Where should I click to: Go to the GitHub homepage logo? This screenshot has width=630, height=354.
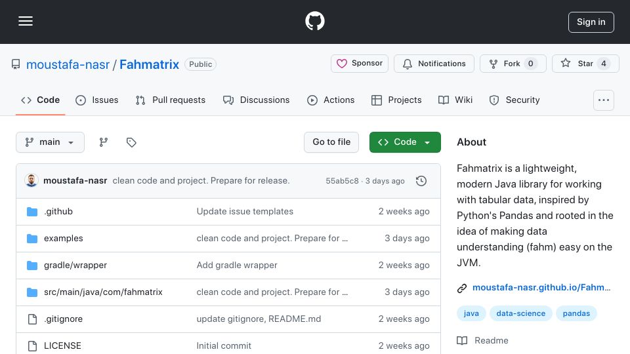[x=314, y=21]
